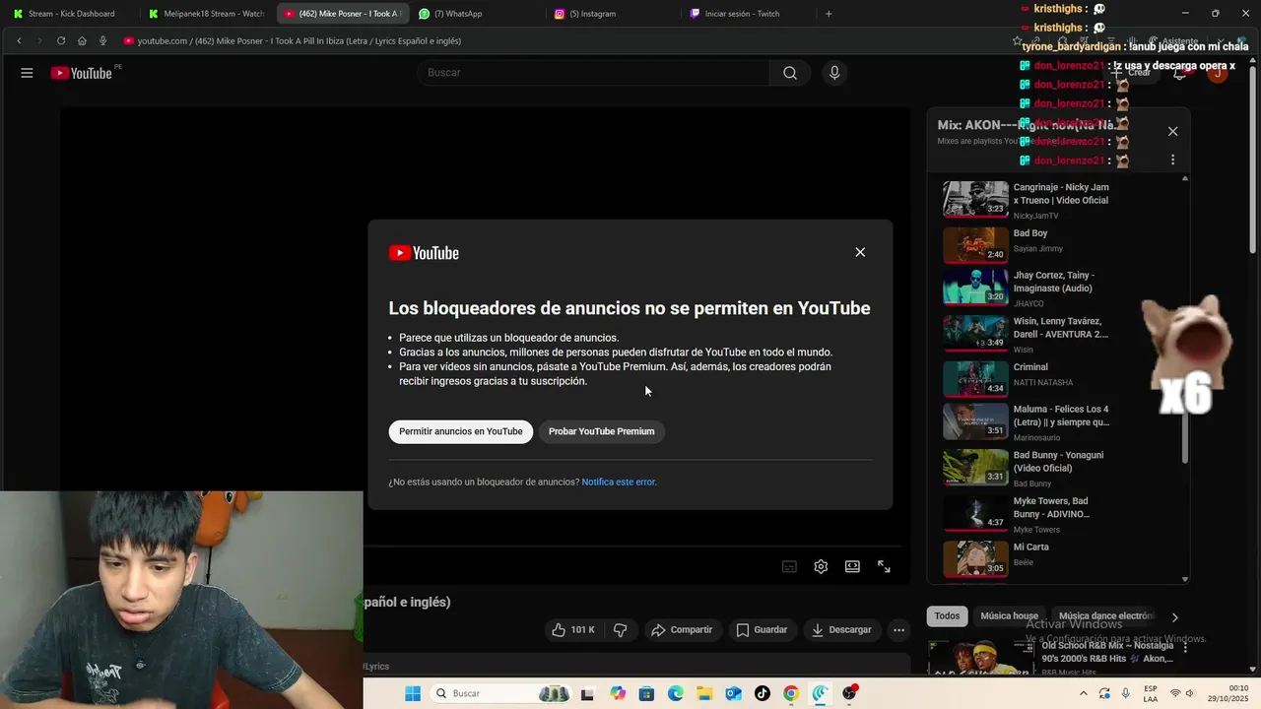Play Cangrinaje - Nicky Jam x Trueno
Screen dimensions: 1261x709
pos(1026,199)
